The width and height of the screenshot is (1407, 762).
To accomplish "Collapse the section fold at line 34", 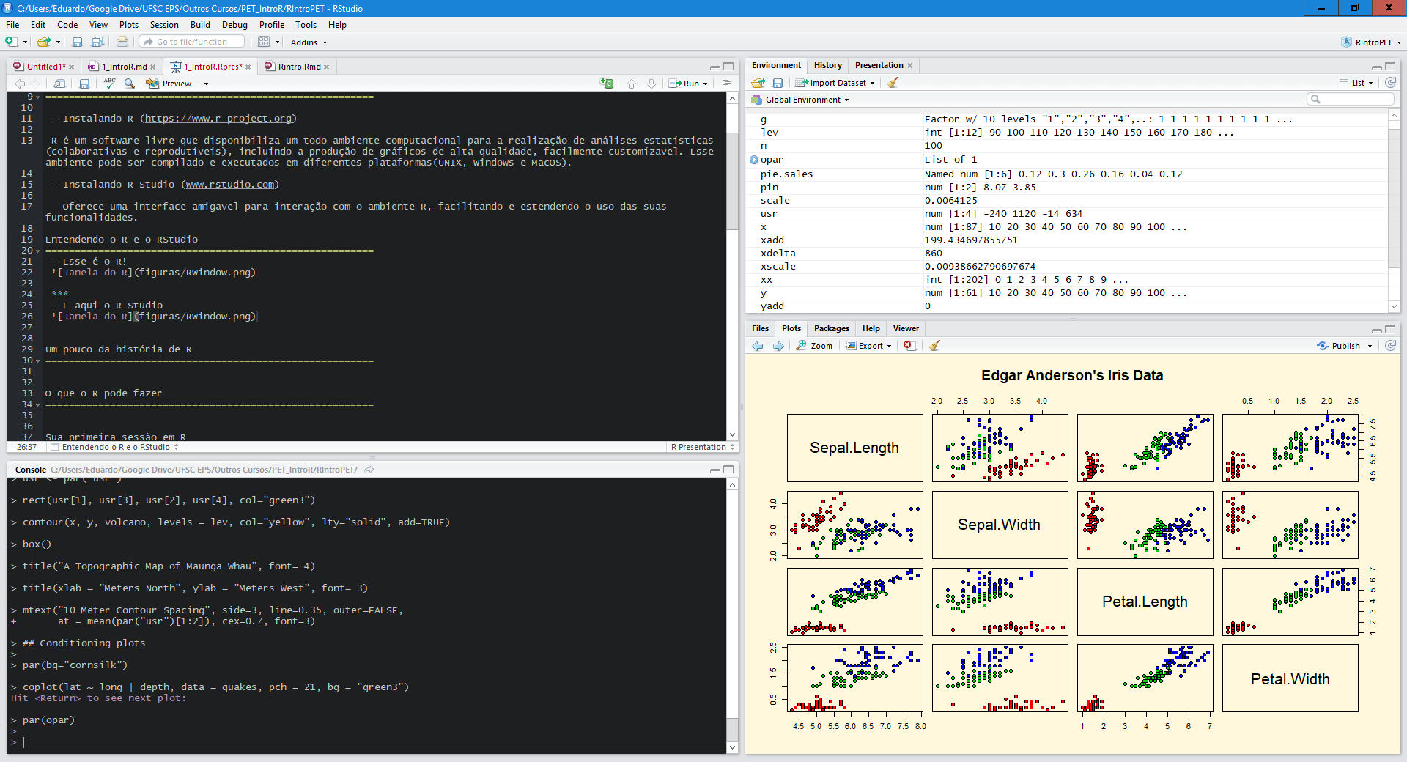I will (37, 405).
